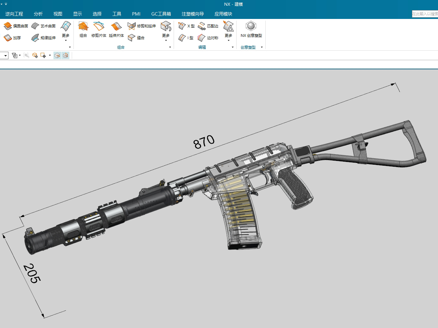Click the 加厚 thicken tool
Viewport: 438px width, 328px height.
pyautogui.click(x=13, y=38)
